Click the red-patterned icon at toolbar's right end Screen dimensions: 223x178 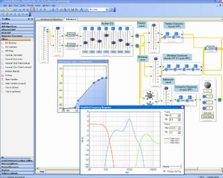111,10
